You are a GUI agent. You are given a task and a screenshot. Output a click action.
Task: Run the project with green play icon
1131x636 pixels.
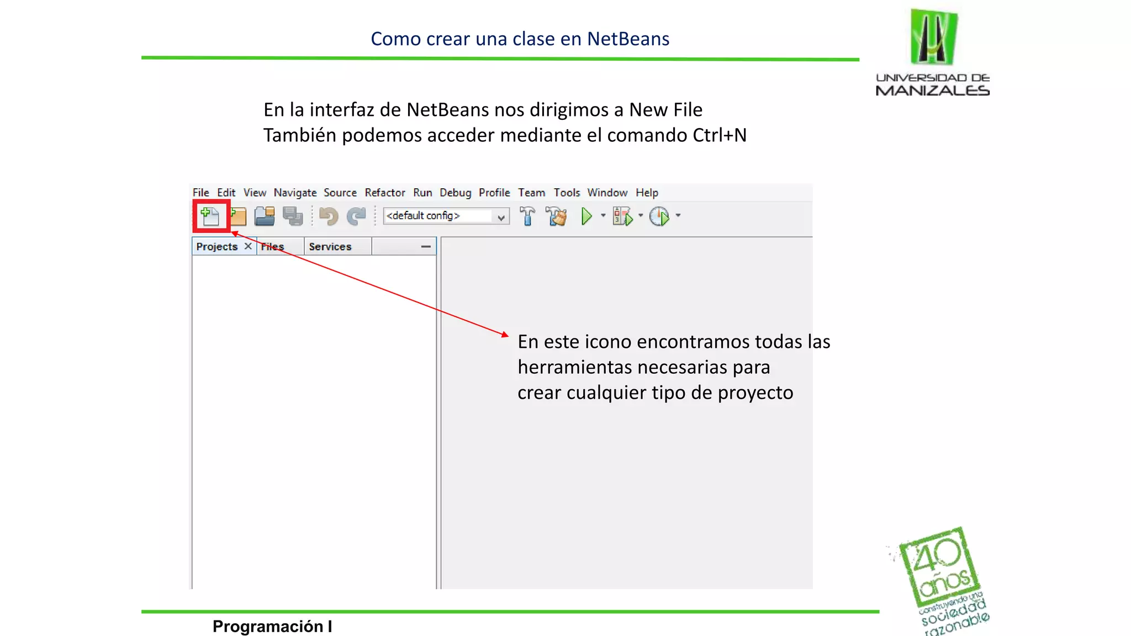point(586,216)
